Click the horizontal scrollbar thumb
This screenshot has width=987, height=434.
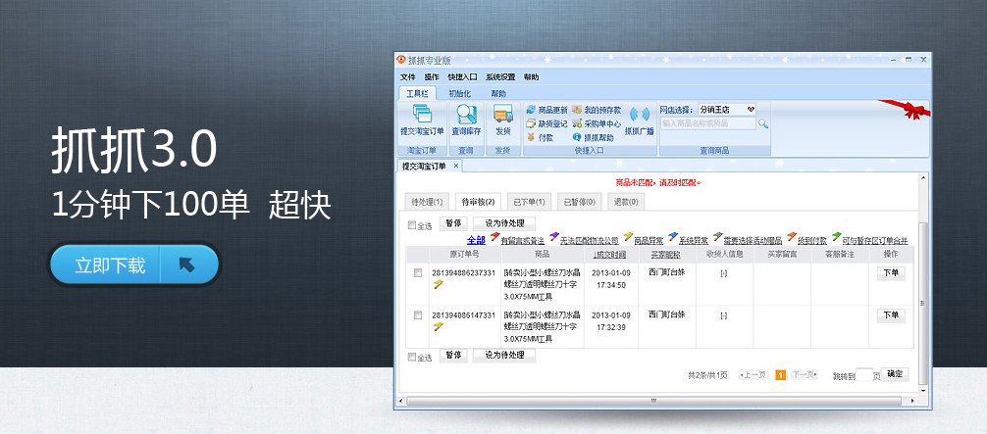tap(653, 401)
